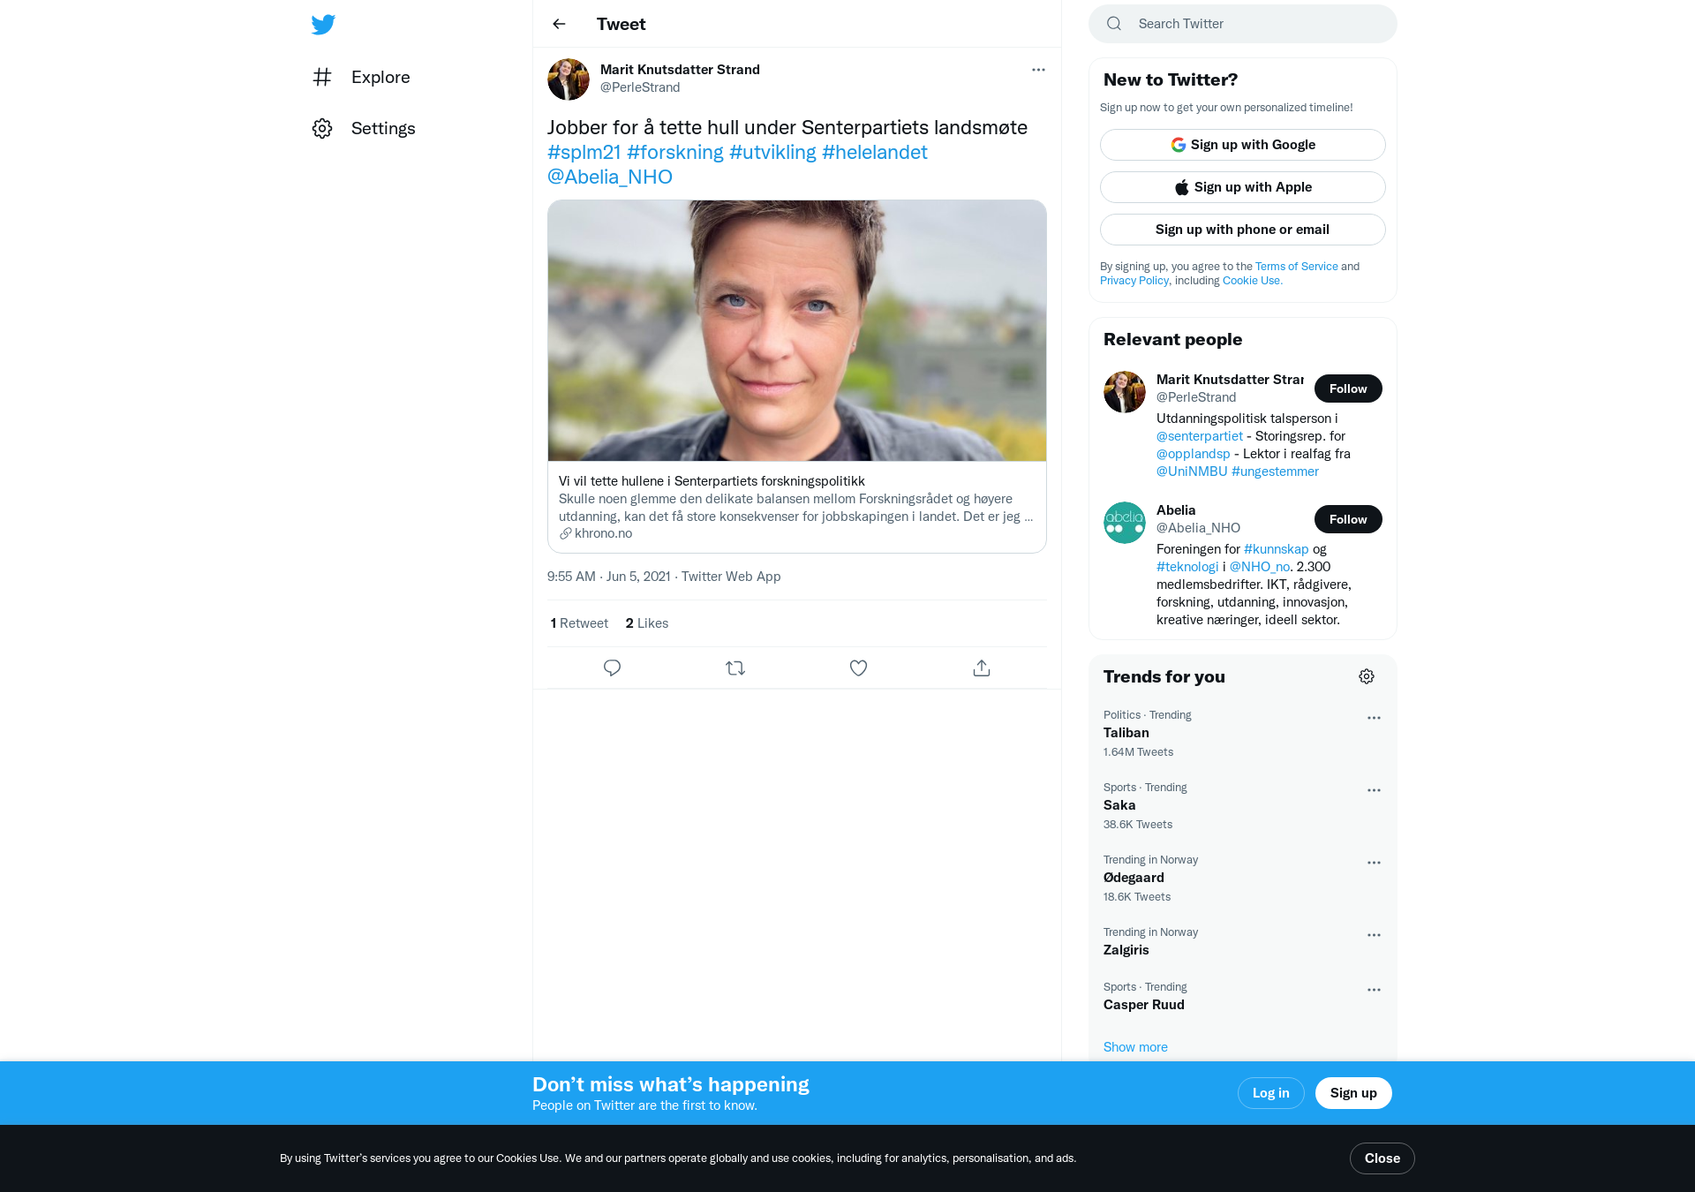Like the tweet with the heart icon

tap(858, 668)
